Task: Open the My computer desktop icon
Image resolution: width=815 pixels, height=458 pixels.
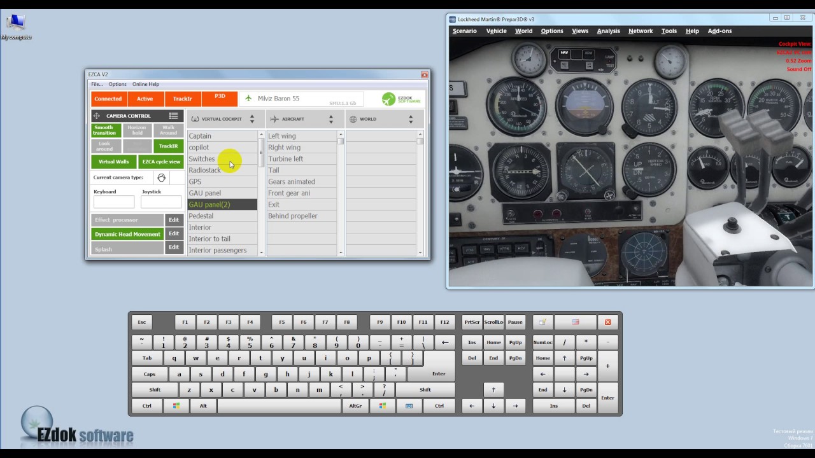Action: tap(16, 26)
